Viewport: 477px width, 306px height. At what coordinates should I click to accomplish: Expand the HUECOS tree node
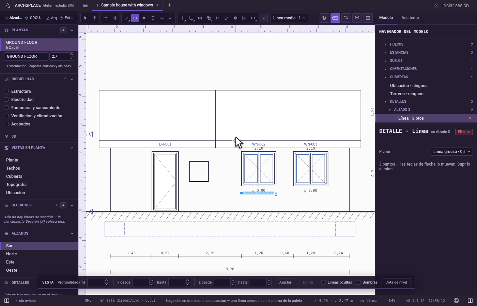tap(386, 45)
